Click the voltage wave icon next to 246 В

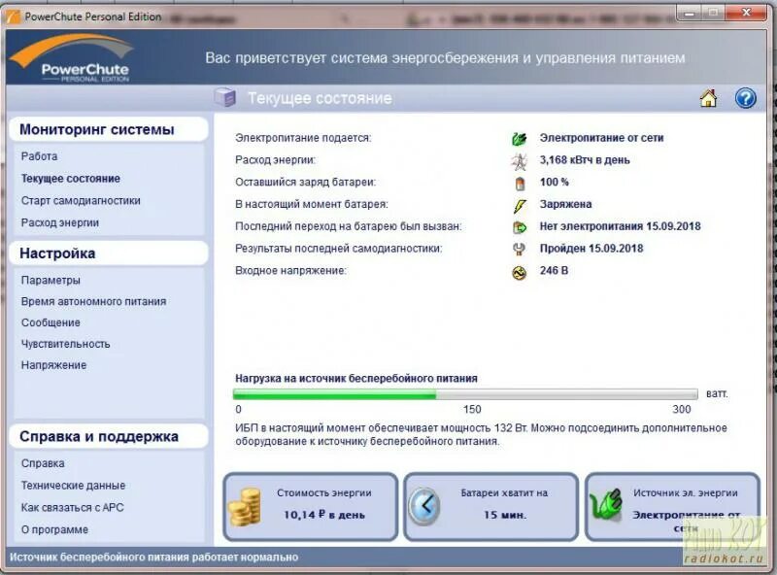point(519,272)
